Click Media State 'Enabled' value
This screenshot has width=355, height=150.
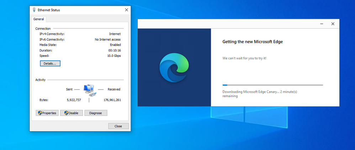click(116, 45)
